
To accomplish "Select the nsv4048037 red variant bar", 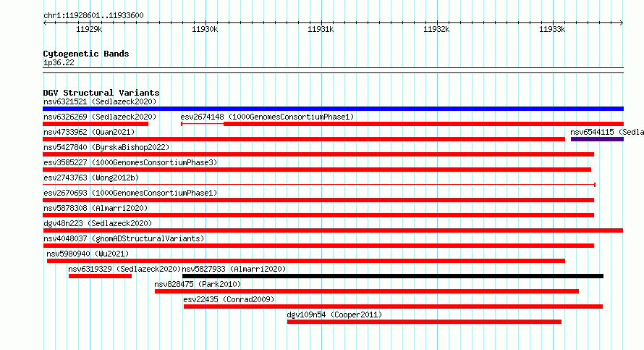I will tap(318, 246).
